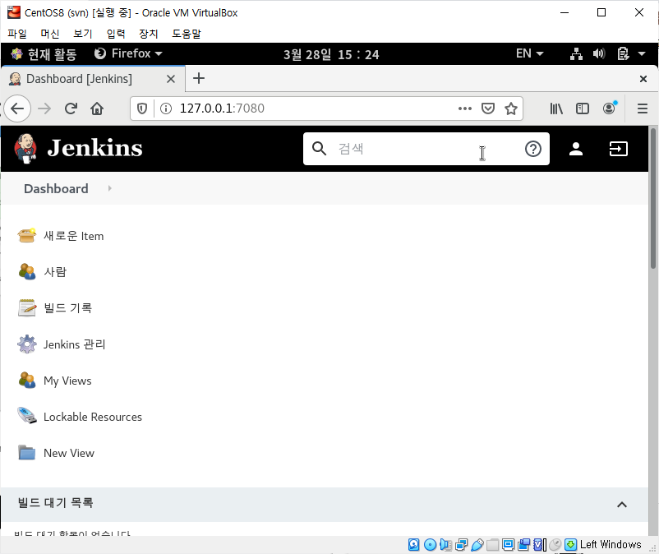Image resolution: width=659 pixels, height=554 pixels.
Task: Save page to Pocket
Action: [488, 108]
